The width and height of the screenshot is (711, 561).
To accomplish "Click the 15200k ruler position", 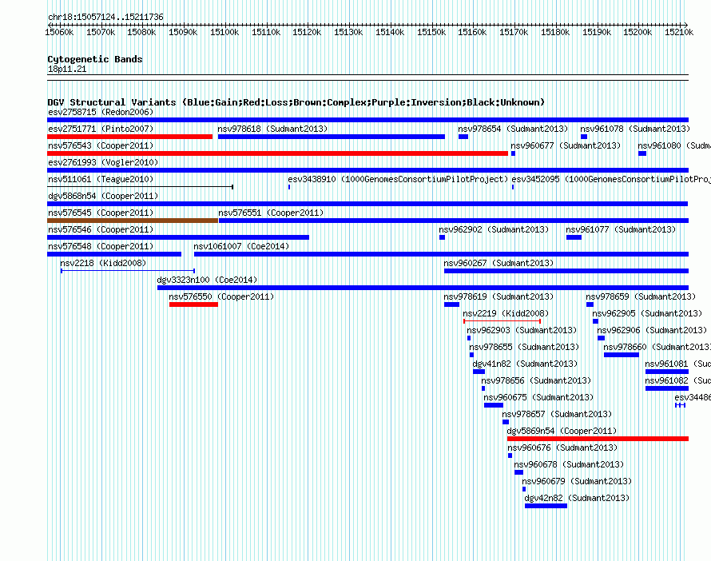I will (638, 32).
